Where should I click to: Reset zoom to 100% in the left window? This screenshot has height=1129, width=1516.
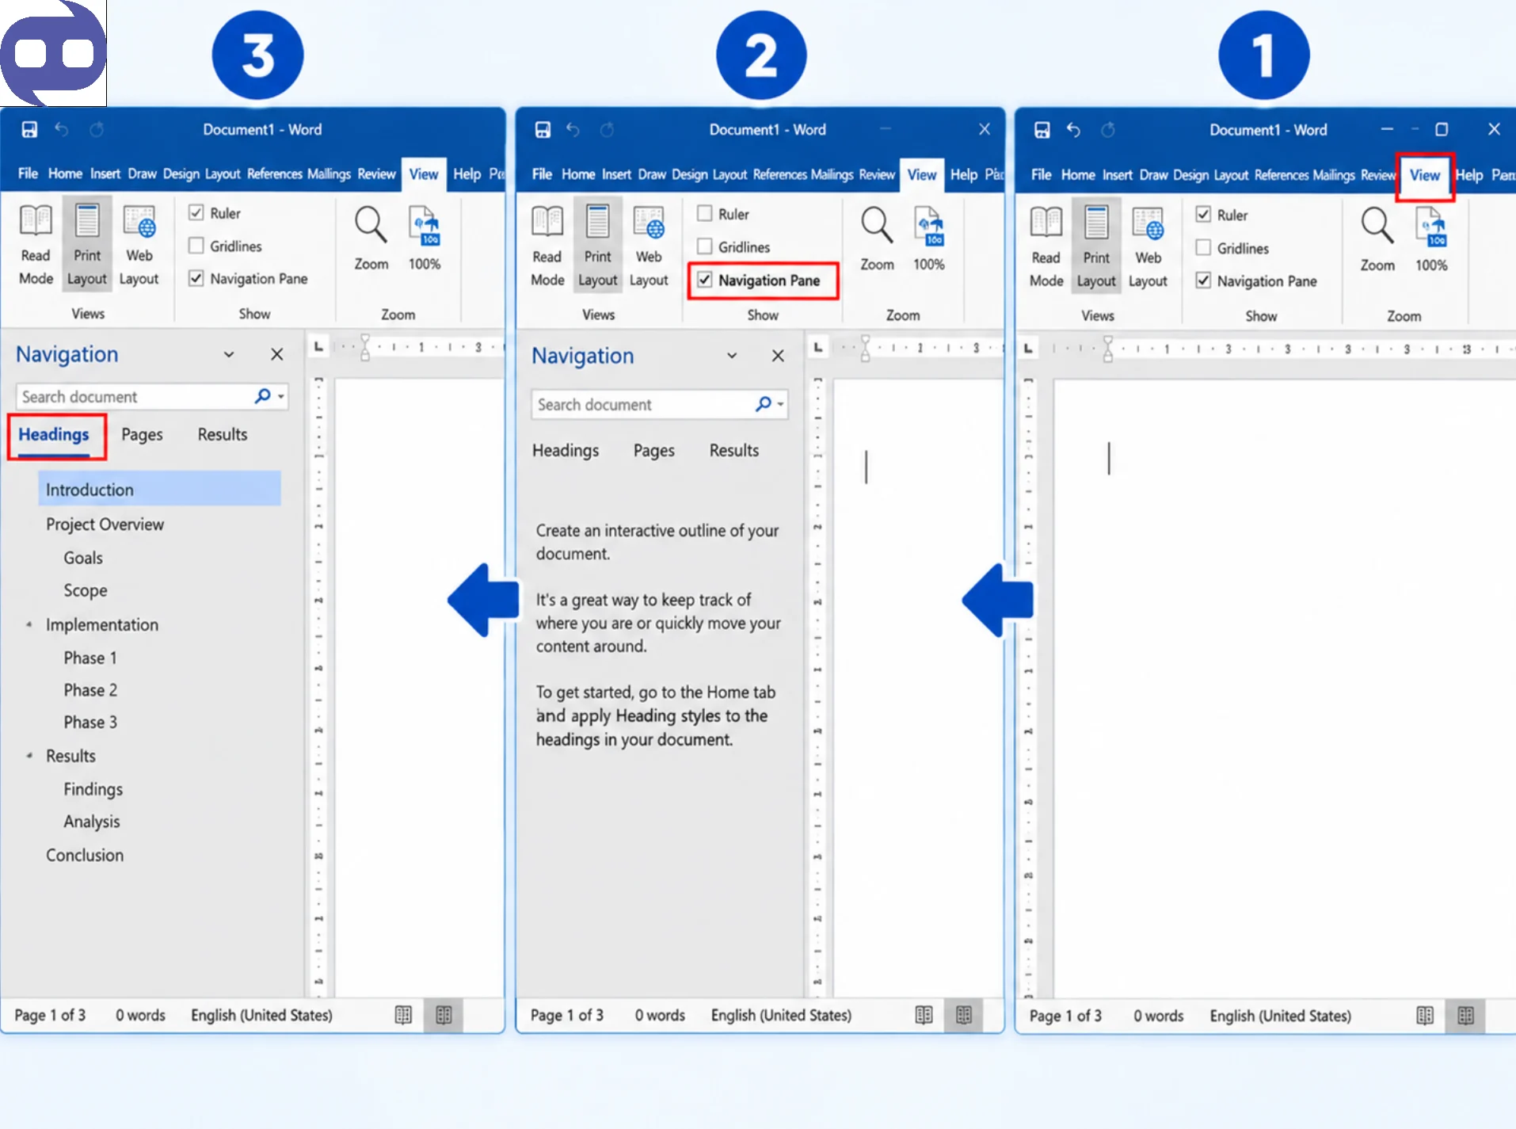coord(425,238)
